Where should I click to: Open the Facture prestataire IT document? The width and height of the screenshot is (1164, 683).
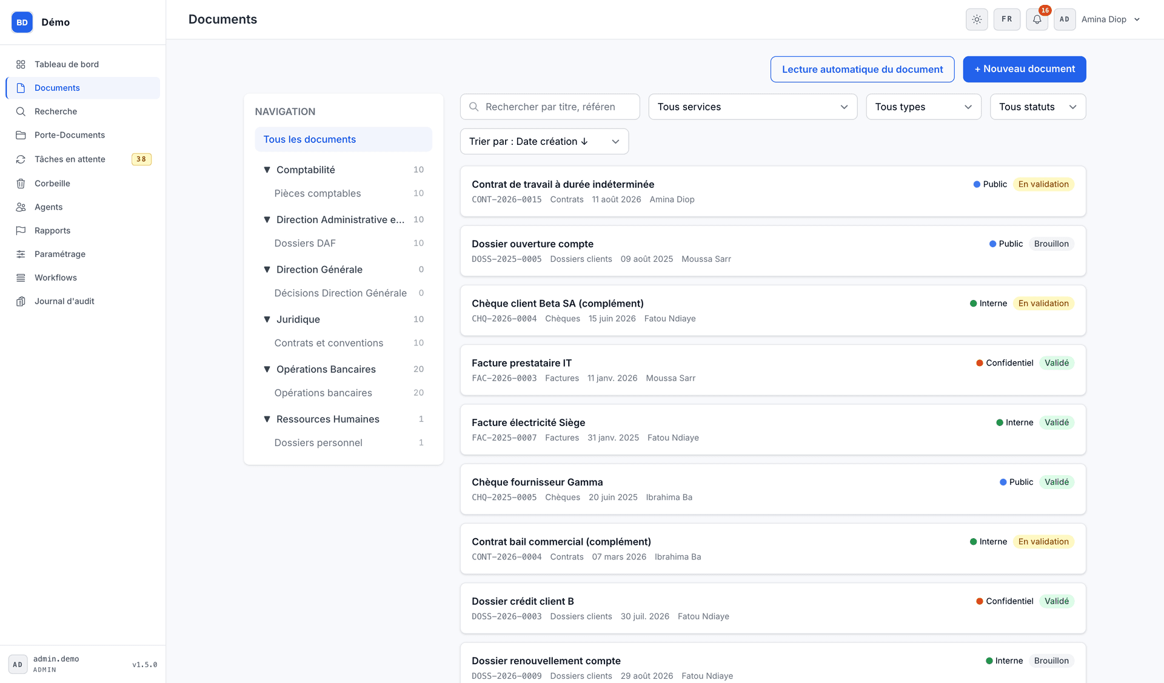[x=773, y=370]
